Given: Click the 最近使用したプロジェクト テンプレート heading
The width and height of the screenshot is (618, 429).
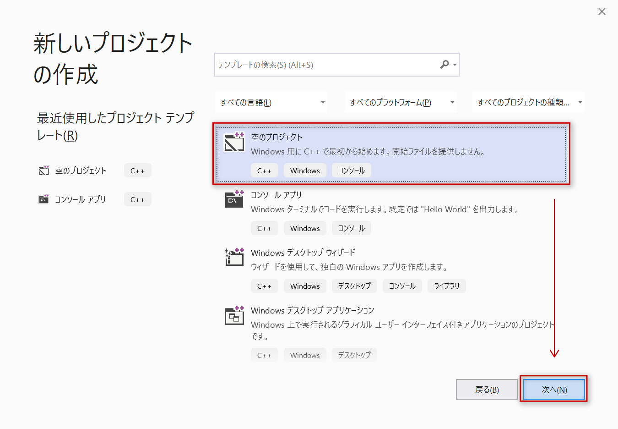Looking at the screenshot, I should coord(115,126).
